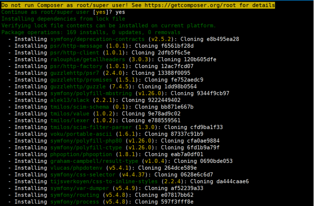The height and width of the screenshot is (206, 314).
Task: Select the alek13/slack package name
Action: click(x=70, y=100)
